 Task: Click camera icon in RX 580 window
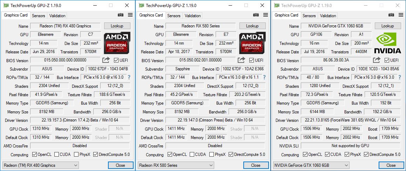(256, 15)
